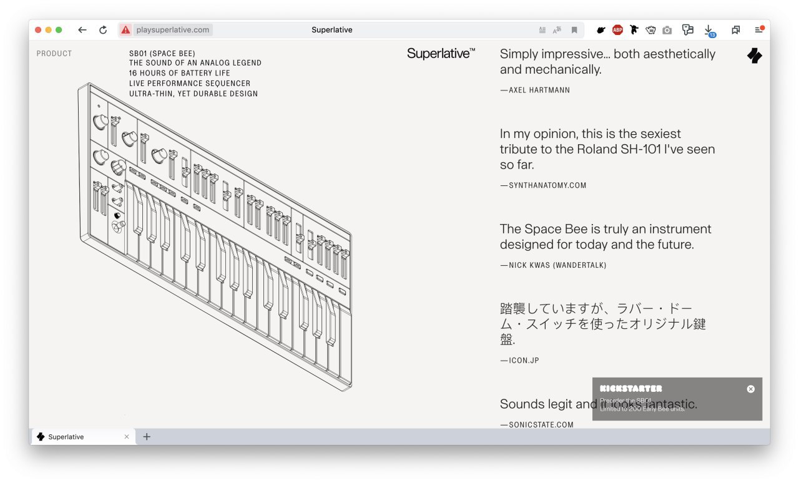The image size is (799, 483).
Task: Go back to the previous page
Action: click(82, 30)
